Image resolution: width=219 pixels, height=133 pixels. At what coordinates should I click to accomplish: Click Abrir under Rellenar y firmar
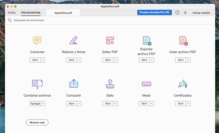[x=71, y=60]
